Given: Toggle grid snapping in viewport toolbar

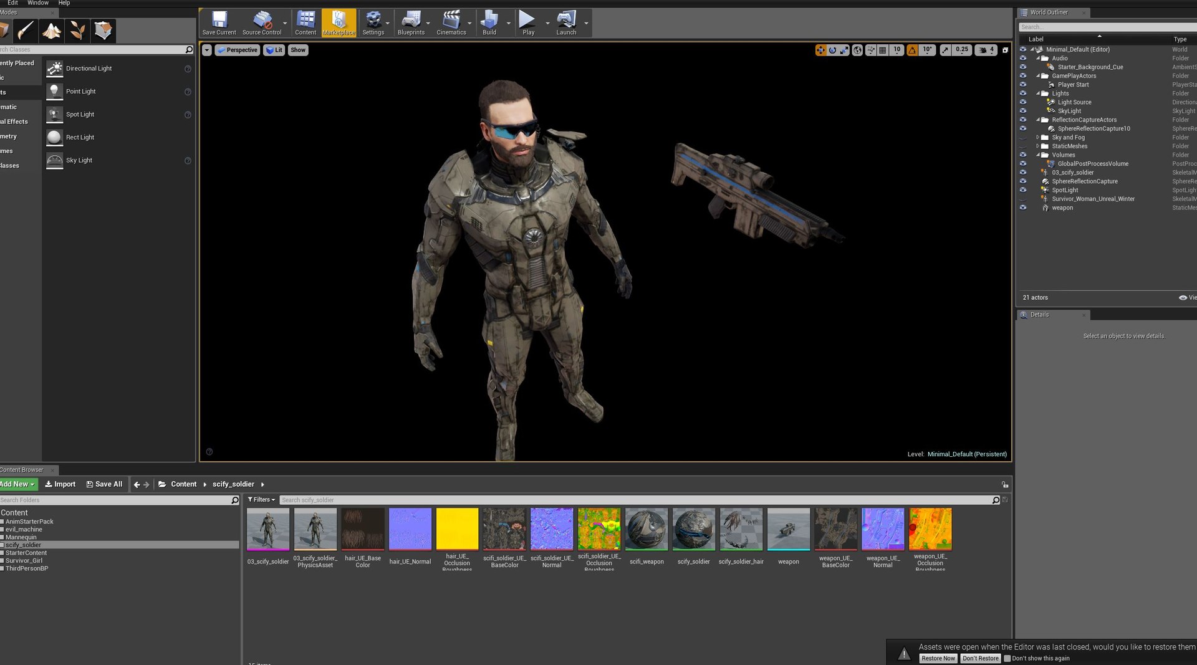Looking at the screenshot, I should 883,50.
